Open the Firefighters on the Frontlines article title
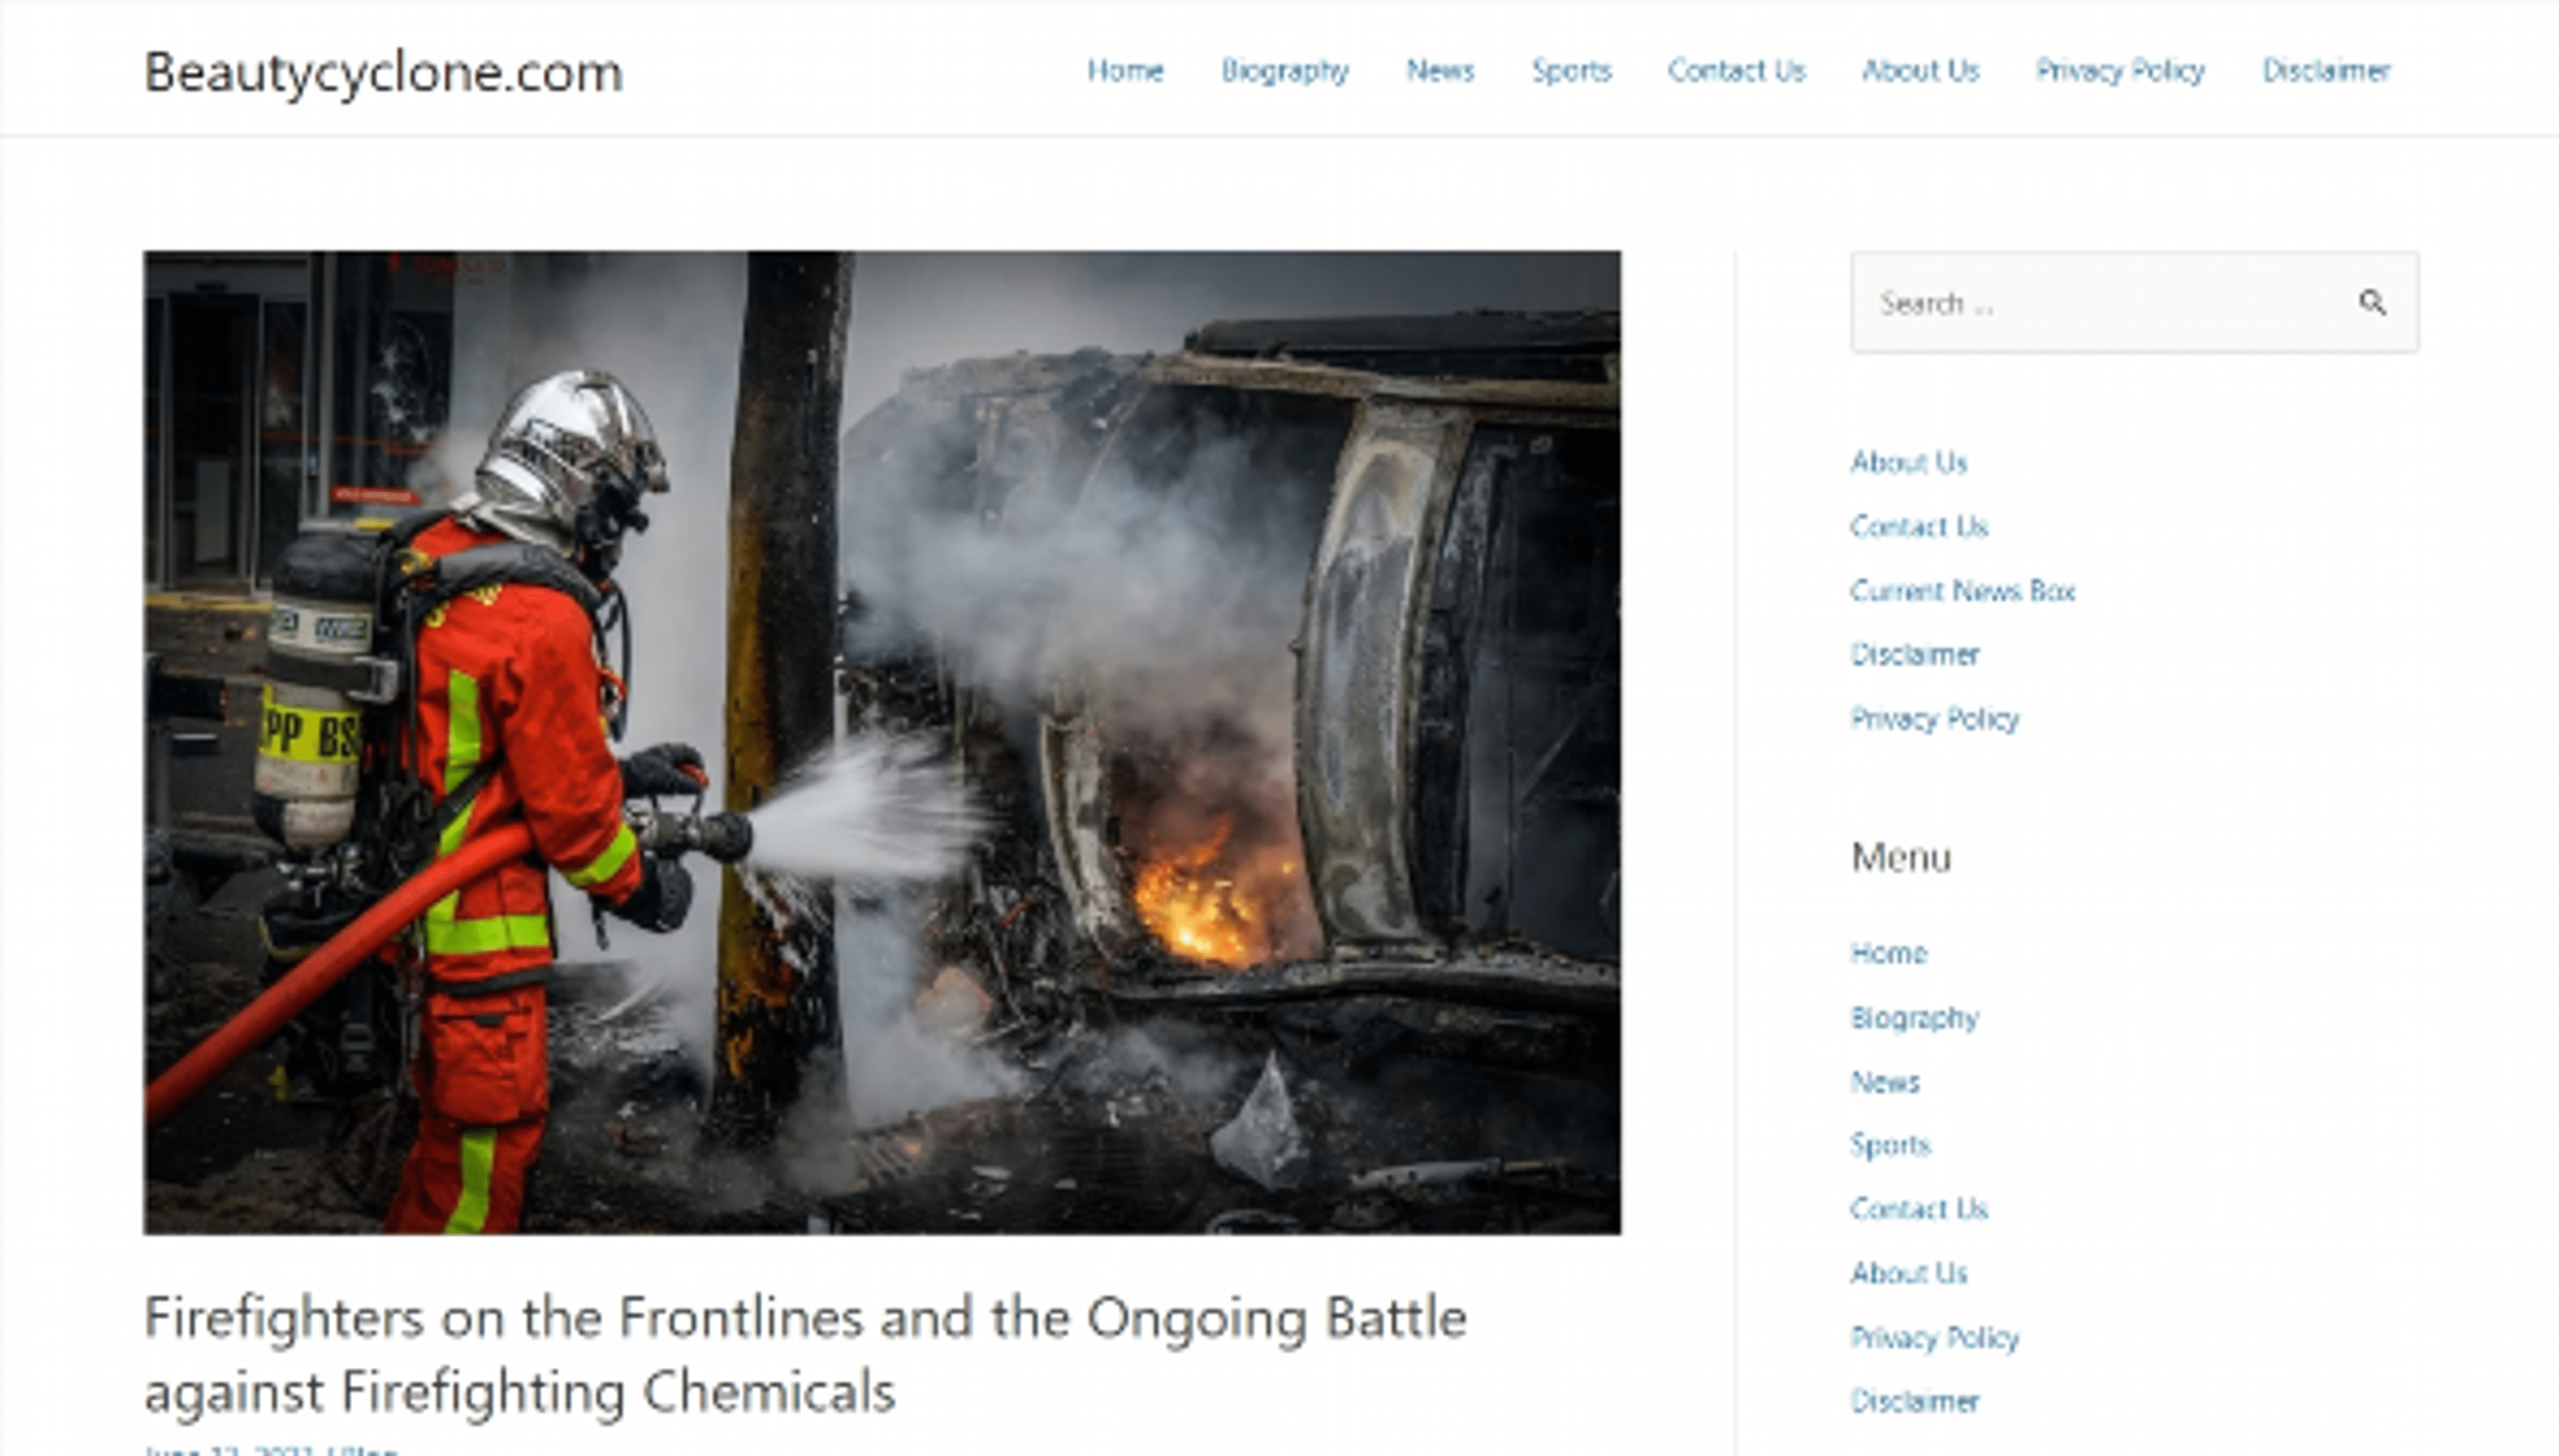This screenshot has height=1456, width=2559. point(805,1354)
